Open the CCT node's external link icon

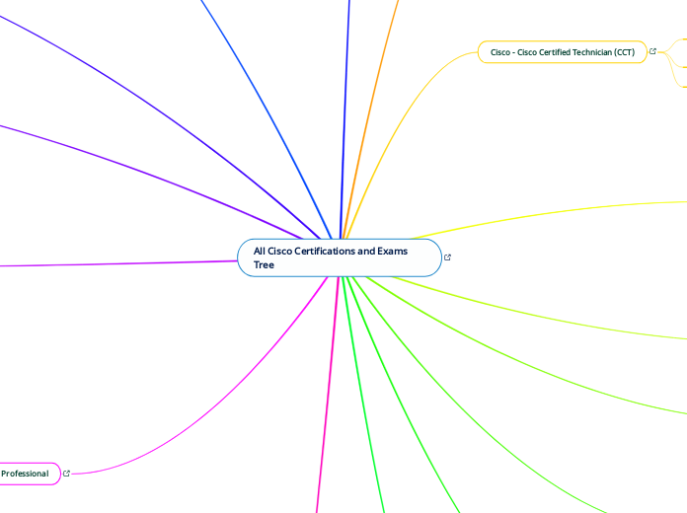[652, 51]
